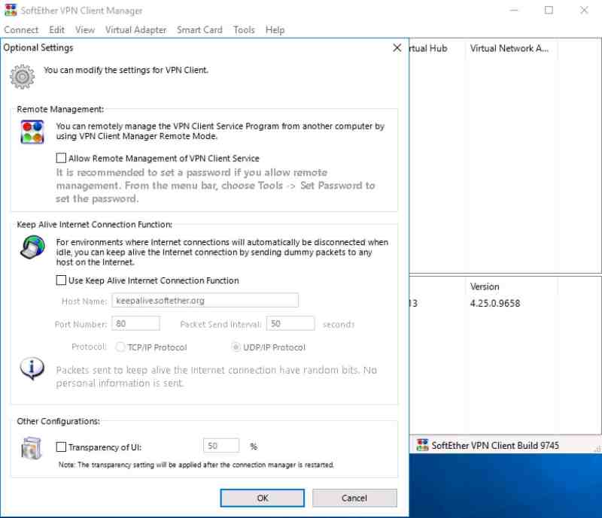Toggle the Transparency of UI checkbox
This screenshot has width=602, height=518.
61,447
